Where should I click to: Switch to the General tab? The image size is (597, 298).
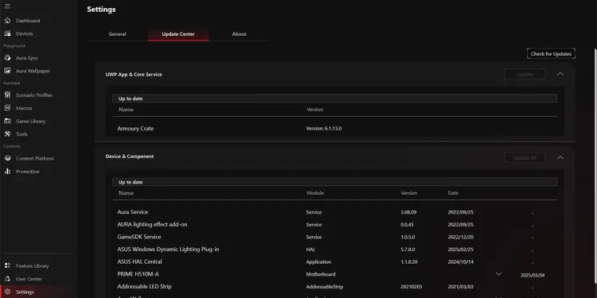(117, 34)
